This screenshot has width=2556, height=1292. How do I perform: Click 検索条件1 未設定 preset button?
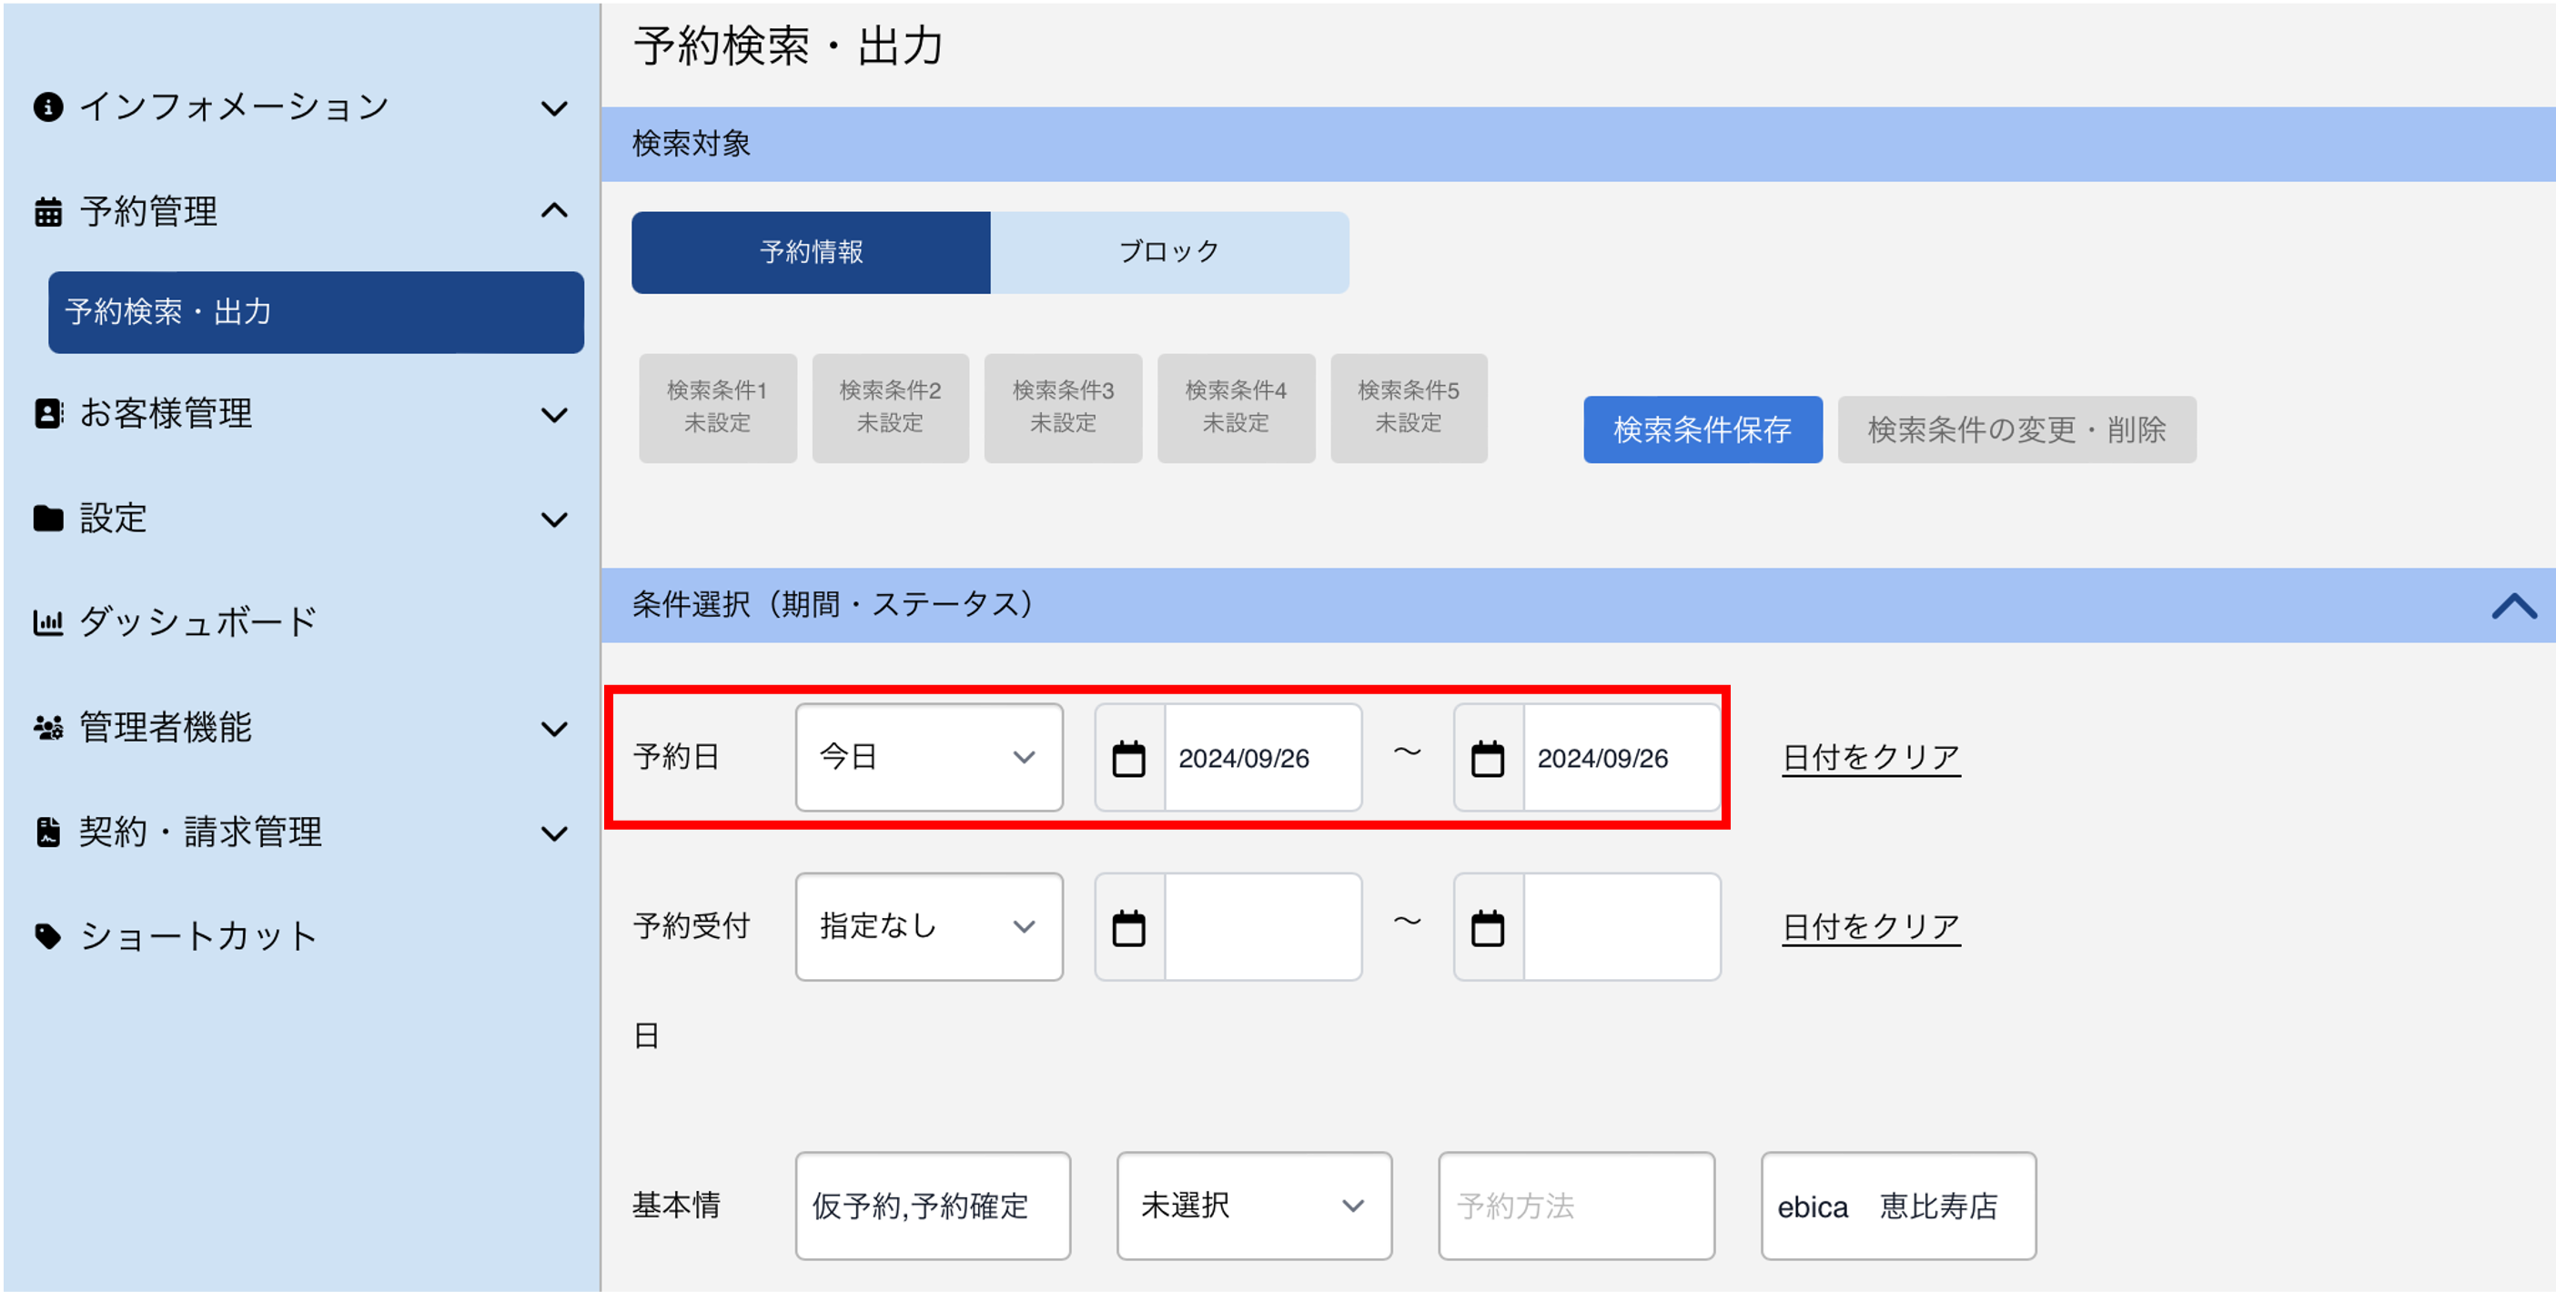click(717, 408)
